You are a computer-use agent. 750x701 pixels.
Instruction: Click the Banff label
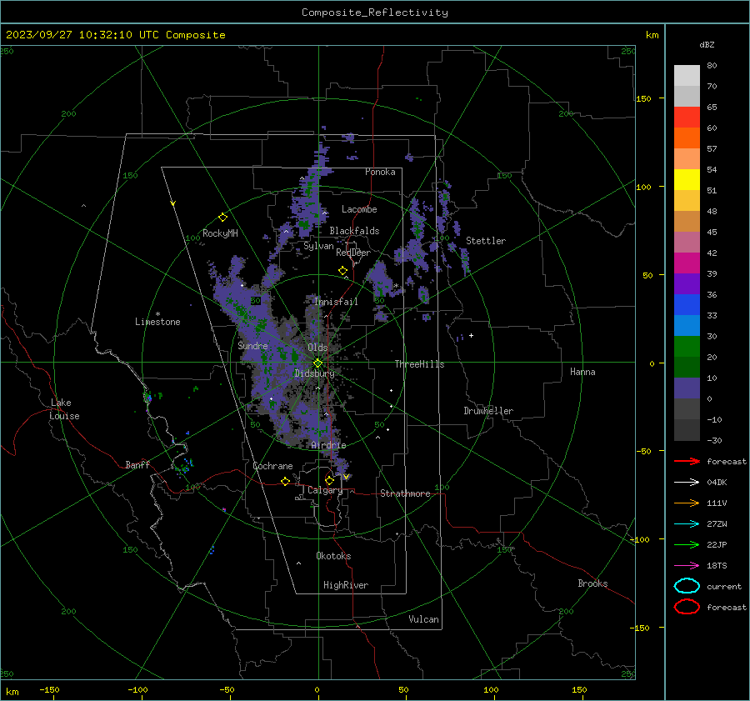click(137, 464)
